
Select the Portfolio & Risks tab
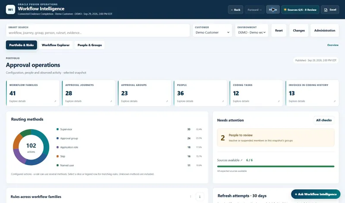tap(21, 45)
